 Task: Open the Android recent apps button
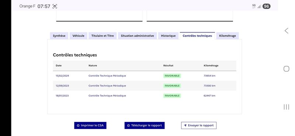tap(287, 107)
